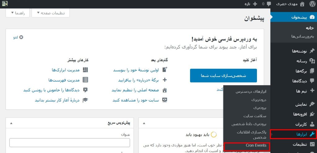Open پیشخوان in sidebar menu
This screenshot has height=153, width=317.
pos(293,17)
